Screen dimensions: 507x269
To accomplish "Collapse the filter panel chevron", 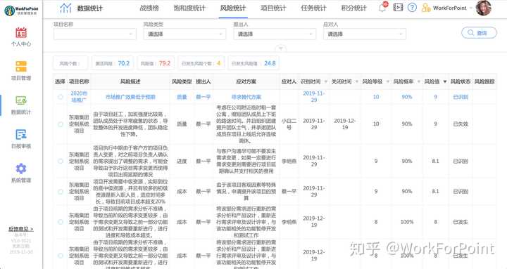I will click(x=281, y=48).
